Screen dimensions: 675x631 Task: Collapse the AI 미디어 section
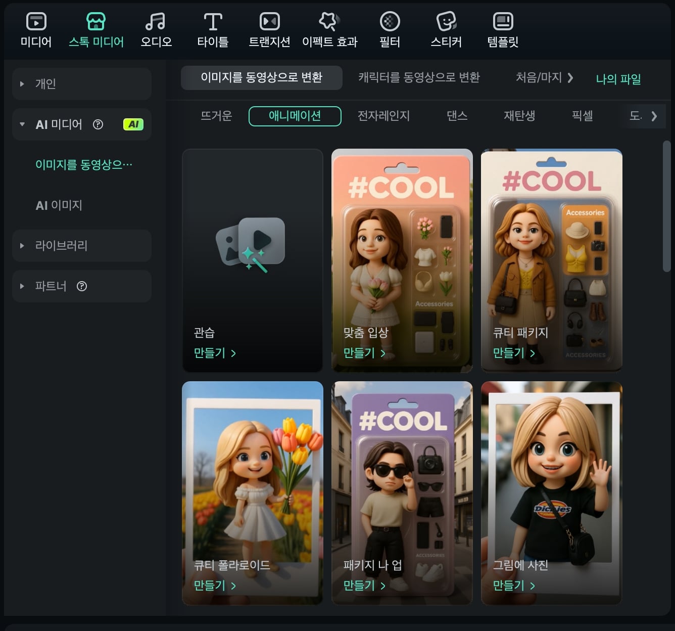pyautogui.click(x=22, y=124)
